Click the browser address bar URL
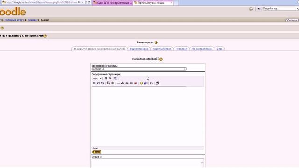Image resolution: width=299 pixels, height=168 pixels. coord(42,2)
